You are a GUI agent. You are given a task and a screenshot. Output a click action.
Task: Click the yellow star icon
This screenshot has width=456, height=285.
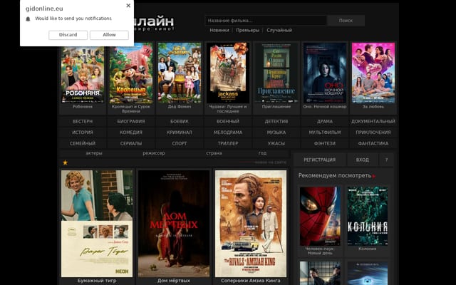(x=65, y=162)
